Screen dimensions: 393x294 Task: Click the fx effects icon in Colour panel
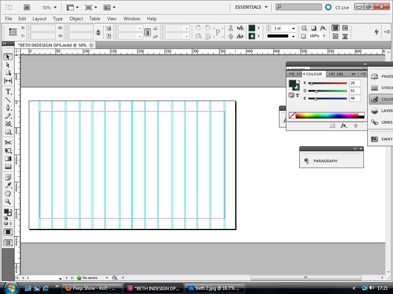pos(344,126)
